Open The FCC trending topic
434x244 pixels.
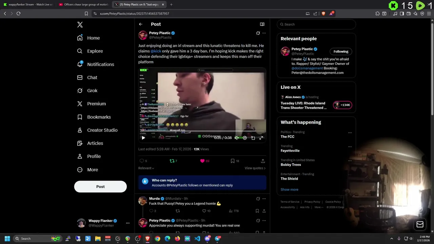tap(288, 137)
